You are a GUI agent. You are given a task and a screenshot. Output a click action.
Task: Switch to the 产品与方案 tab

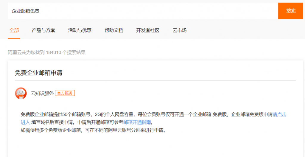(x=43, y=30)
